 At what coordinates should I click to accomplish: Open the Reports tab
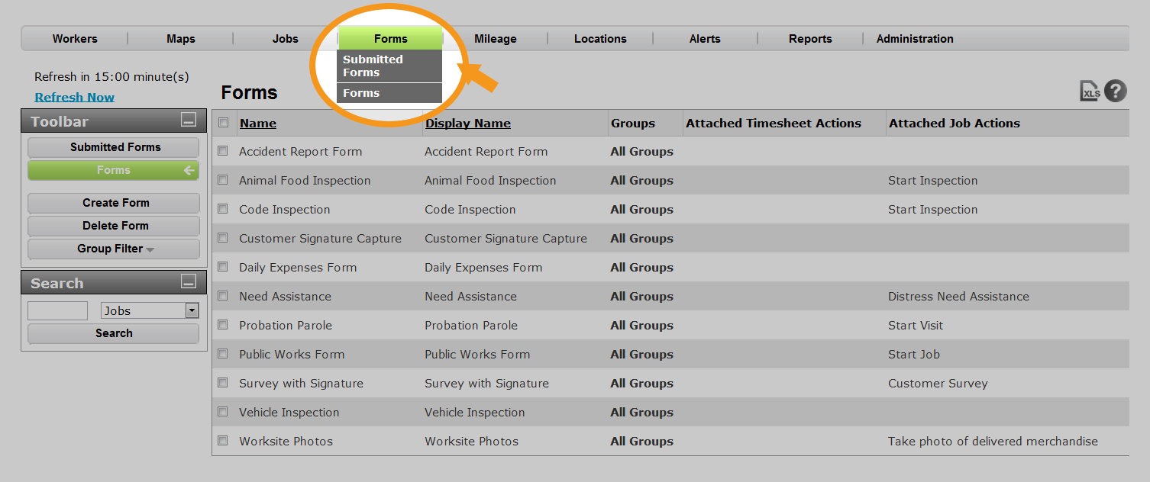point(810,39)
